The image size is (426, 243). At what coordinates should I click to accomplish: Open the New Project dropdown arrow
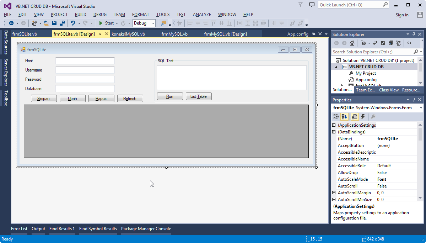[40, 23]
